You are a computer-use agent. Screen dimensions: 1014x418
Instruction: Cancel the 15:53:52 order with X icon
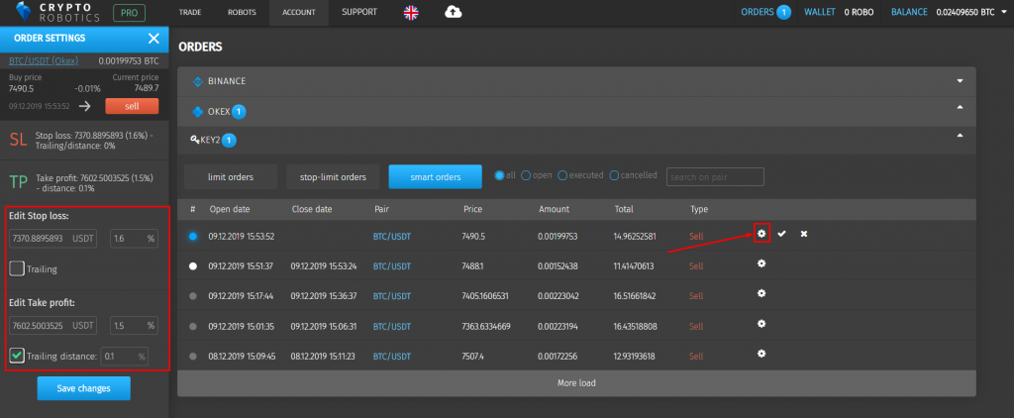(x=804, y=234)
